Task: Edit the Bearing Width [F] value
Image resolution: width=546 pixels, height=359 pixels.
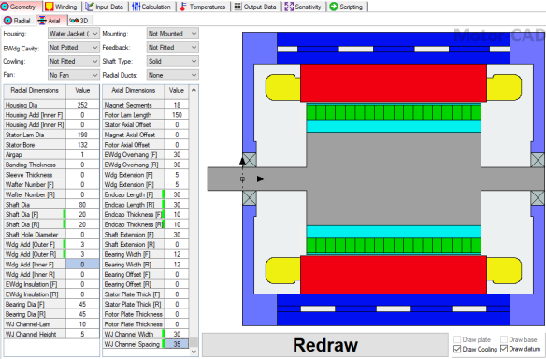Action: pos(177,254)
